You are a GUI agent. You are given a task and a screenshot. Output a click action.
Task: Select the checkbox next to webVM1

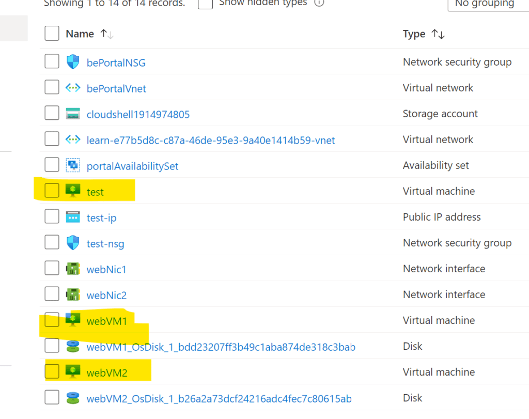pyautogui.click(x=52, y=320)
